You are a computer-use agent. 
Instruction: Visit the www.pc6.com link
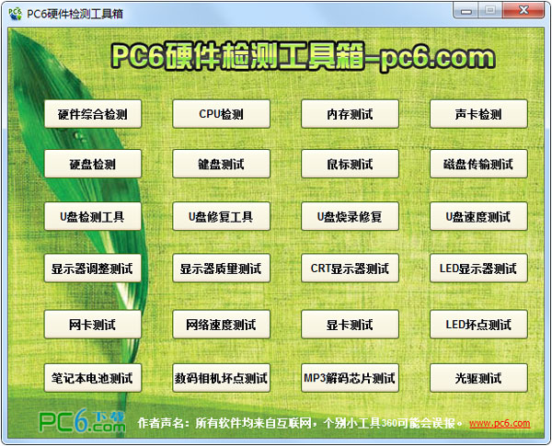coord(500,423)
